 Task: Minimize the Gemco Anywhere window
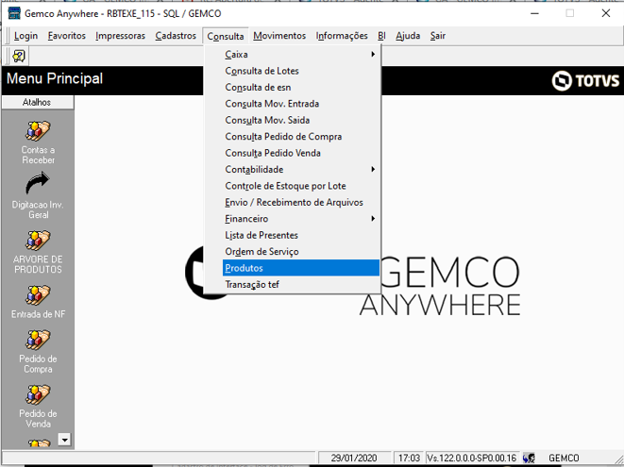(x=535, y=13)
